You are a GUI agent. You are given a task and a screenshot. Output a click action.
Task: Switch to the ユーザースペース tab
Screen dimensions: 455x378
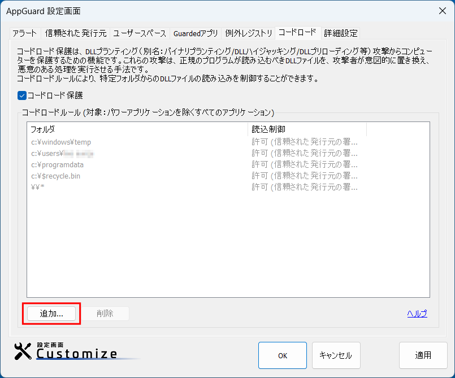point(140,33)
